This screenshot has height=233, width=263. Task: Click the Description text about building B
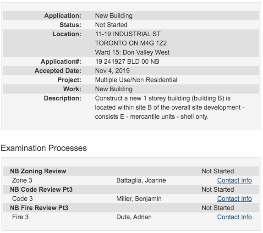click(x=170, y=107)
